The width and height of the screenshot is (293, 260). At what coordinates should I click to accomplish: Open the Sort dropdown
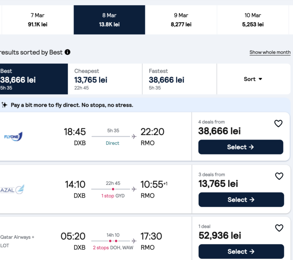(253, 79)
